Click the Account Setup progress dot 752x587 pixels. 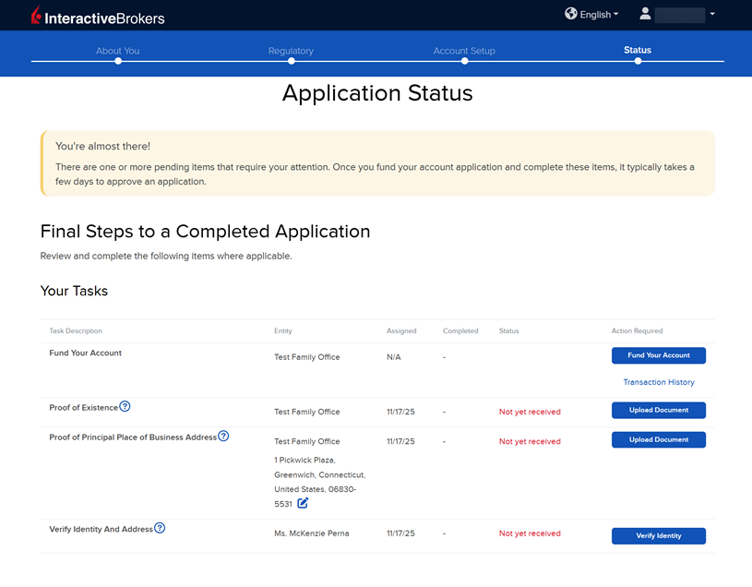tap(464, 61)
